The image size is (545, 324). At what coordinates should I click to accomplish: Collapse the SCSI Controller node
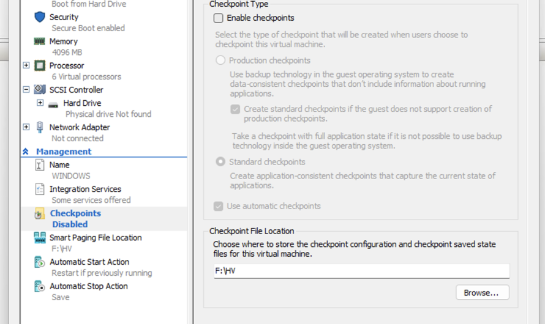point(26,90)
